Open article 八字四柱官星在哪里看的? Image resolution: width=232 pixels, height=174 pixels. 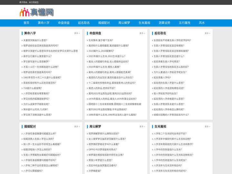coord(36,93)
